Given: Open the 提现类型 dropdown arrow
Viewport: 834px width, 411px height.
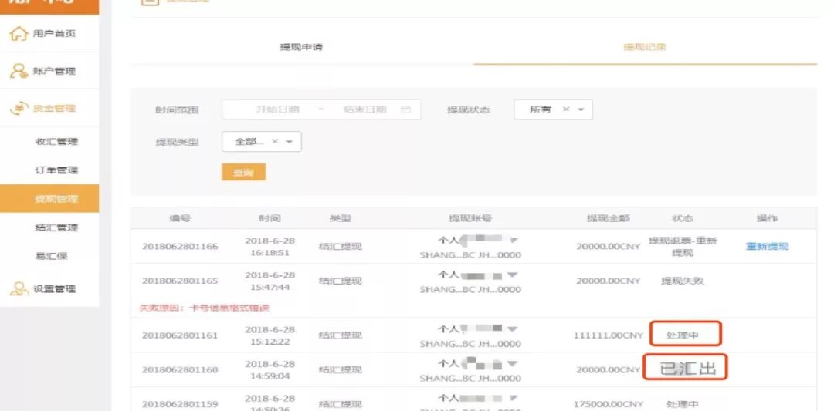Looking at the screenshot, I should point(290,142).
